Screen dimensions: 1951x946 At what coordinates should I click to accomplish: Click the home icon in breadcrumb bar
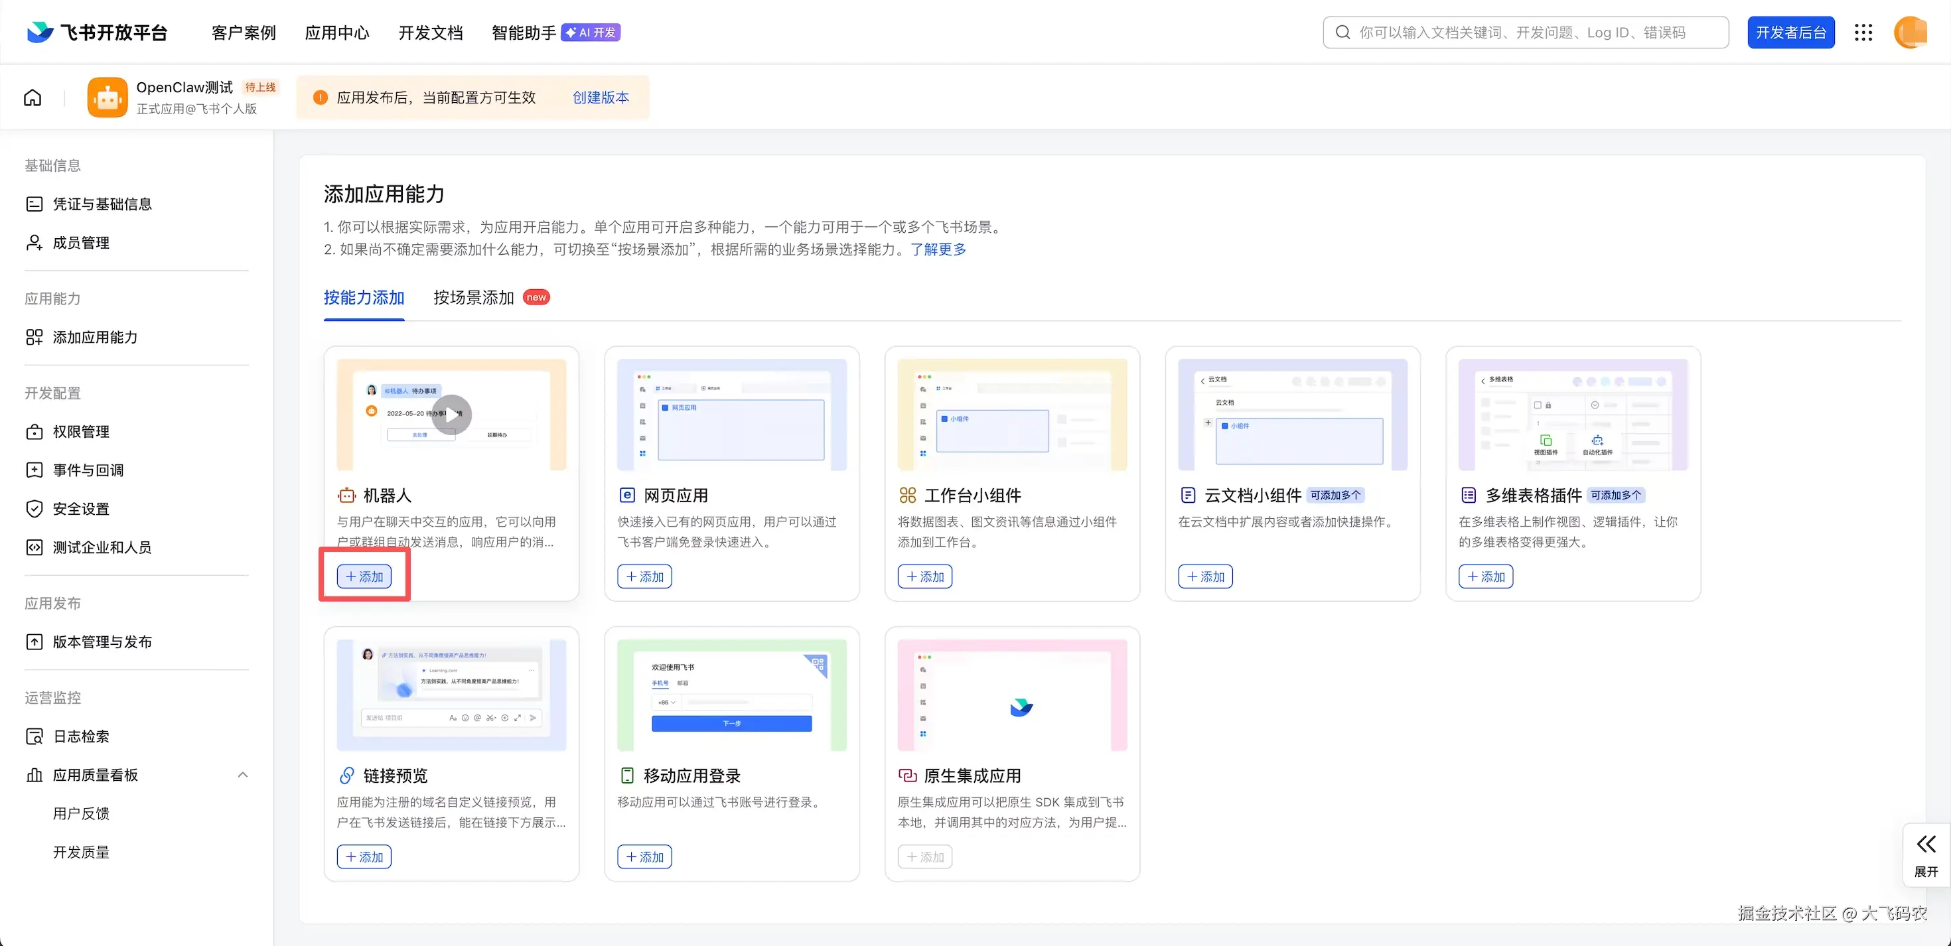[x=33, y=98]
